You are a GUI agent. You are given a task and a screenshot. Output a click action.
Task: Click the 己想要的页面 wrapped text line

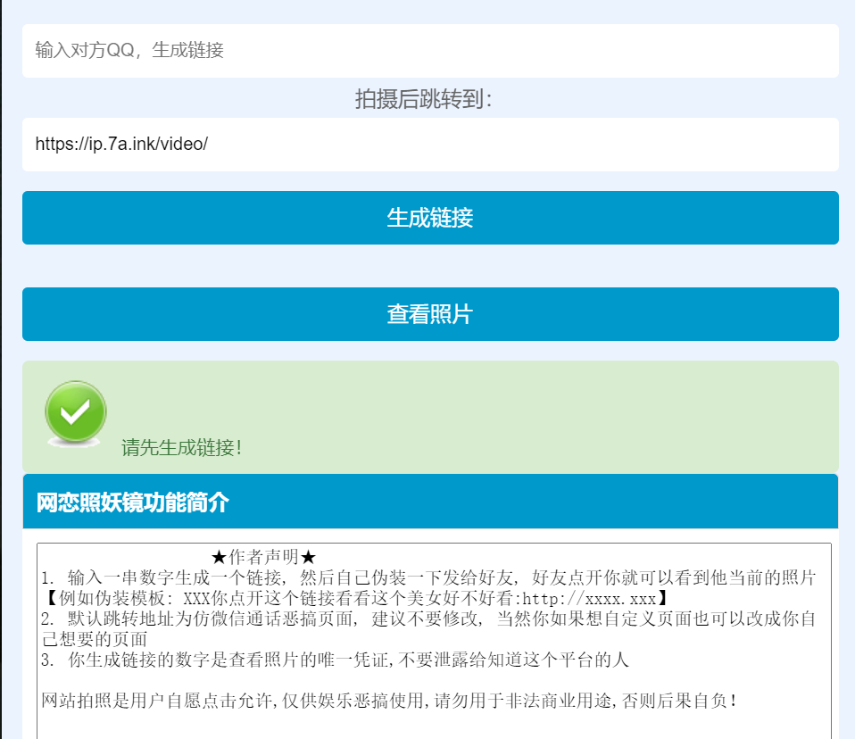[x=95, y=639]
